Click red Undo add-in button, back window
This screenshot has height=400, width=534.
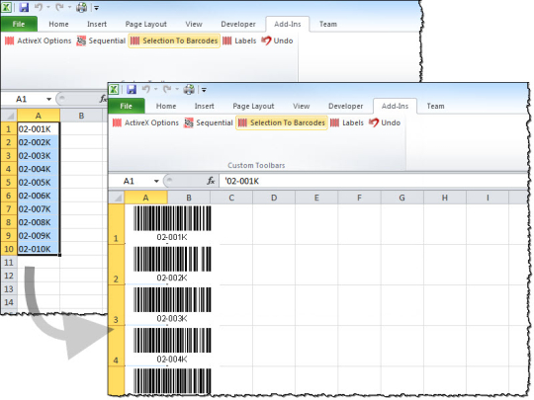277,40
